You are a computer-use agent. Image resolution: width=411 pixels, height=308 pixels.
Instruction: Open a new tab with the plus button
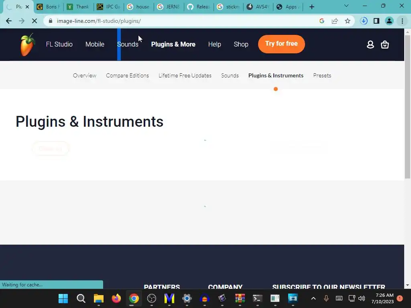pyautogui.click(x=311, y=7)
